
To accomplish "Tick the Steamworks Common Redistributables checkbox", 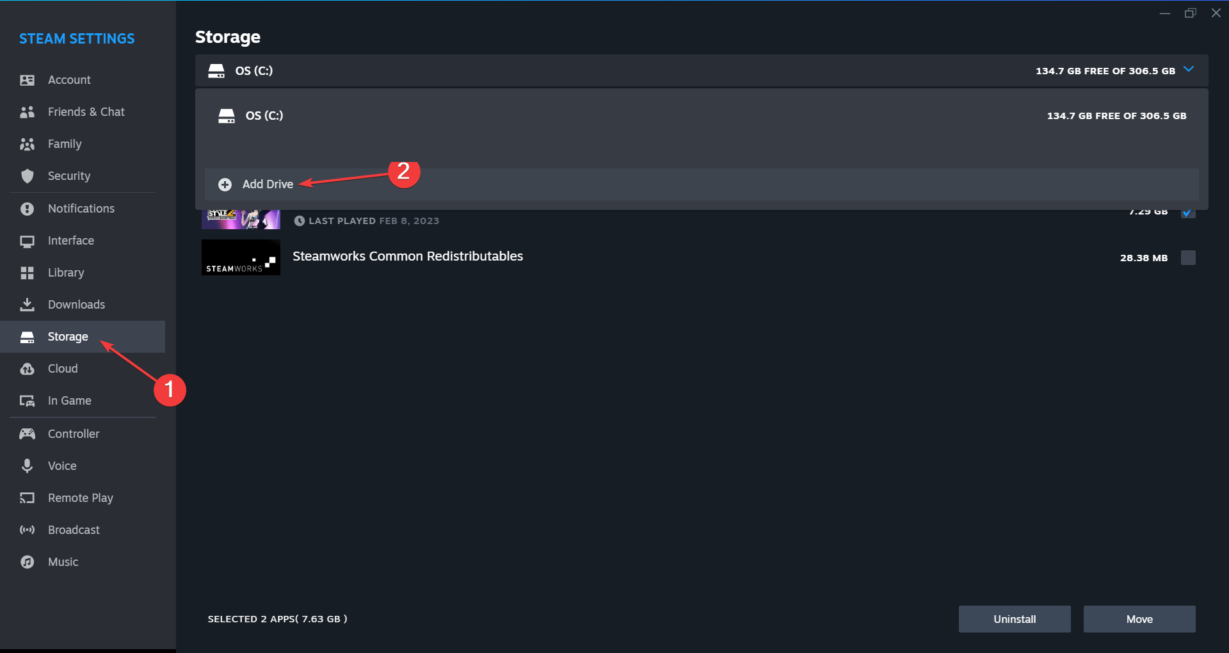I will point(1188,258).
